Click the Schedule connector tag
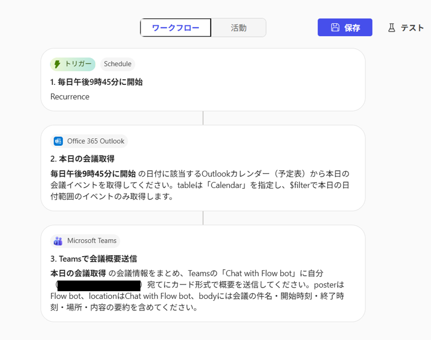Image resolution: width=431 pixels, height=340 pixels. click(x=118, y=64)
